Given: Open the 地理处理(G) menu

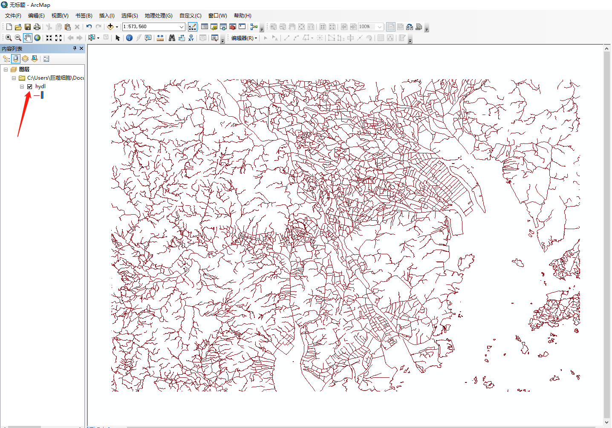Looking at the screenshot, I should pos(158,15).
